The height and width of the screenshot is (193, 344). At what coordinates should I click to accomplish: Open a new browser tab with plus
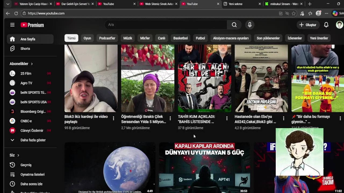pos(310,4)
